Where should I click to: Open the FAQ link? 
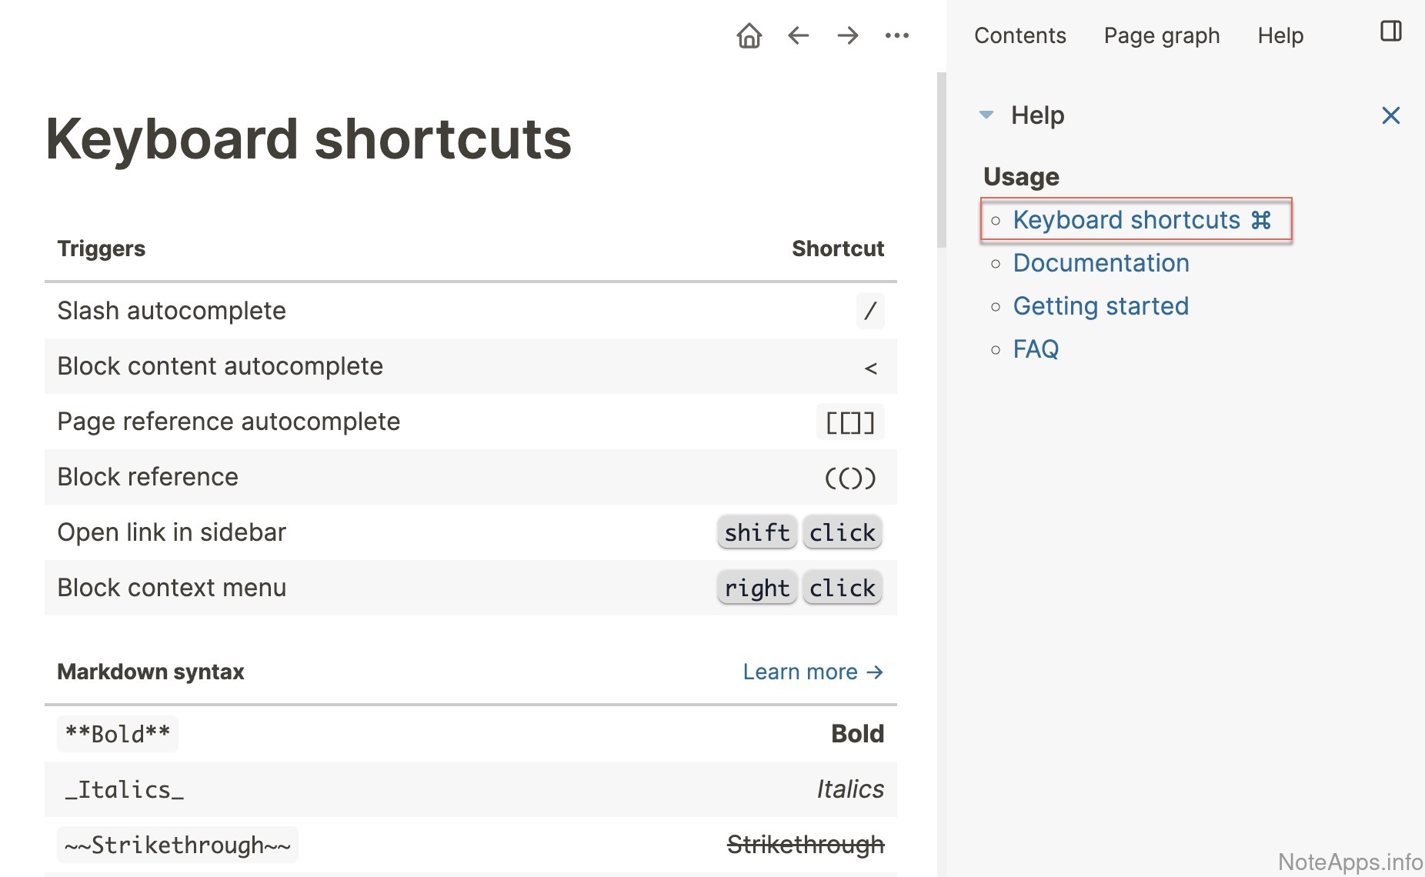click(x=1036, y=349)
